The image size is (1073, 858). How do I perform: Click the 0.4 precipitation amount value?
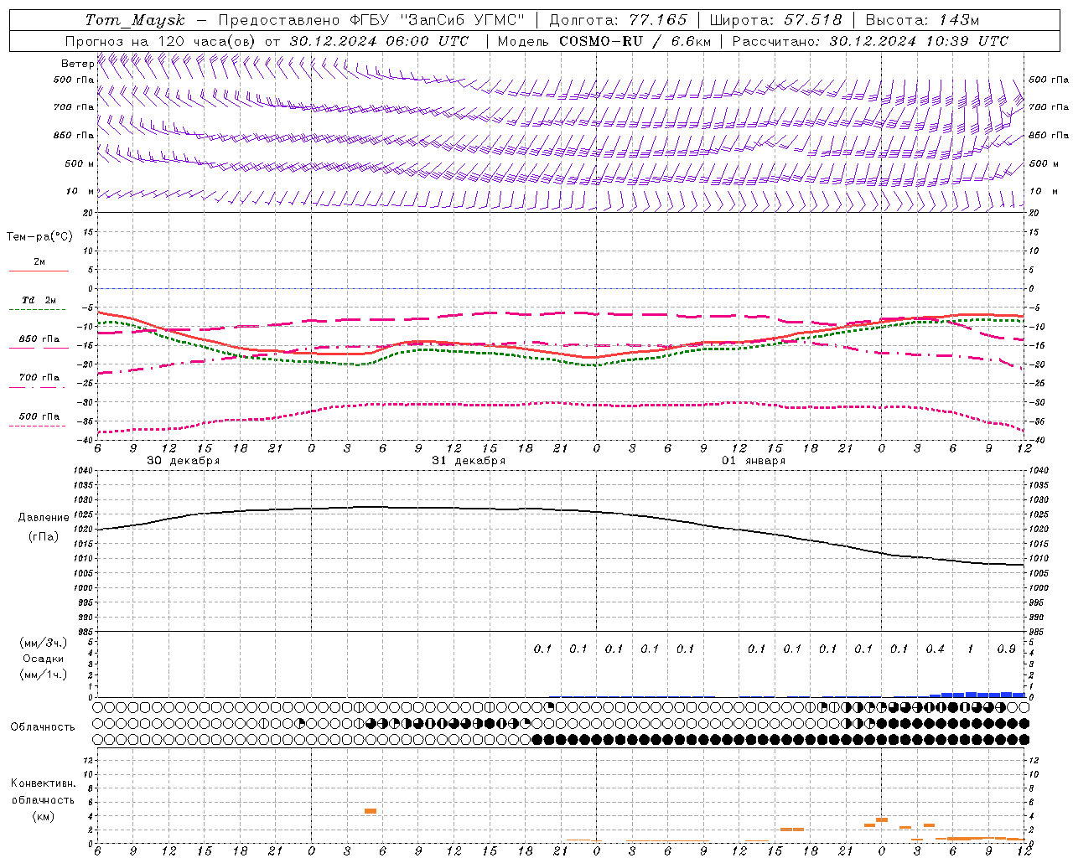[x=935, y=649]
